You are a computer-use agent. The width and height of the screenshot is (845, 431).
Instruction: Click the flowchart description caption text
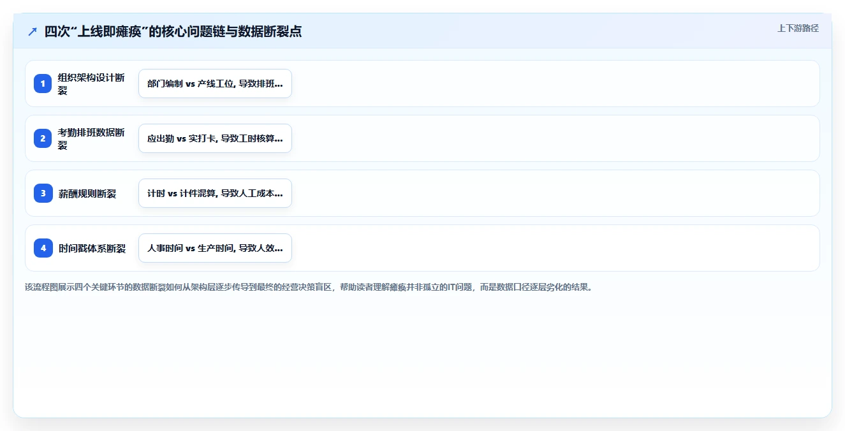[309, 287]
